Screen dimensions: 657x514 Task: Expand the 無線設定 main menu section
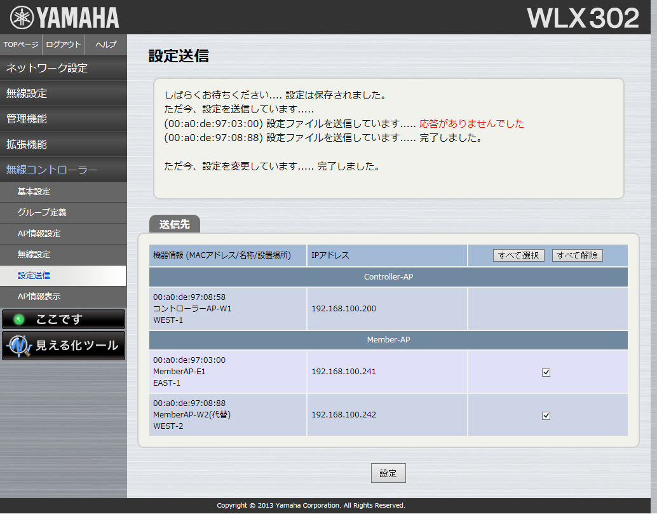pos(64,93)
